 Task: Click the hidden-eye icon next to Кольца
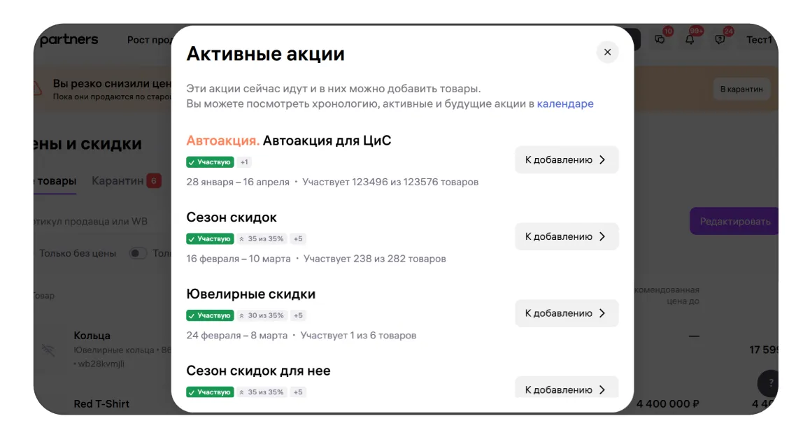tap(48, 350)
